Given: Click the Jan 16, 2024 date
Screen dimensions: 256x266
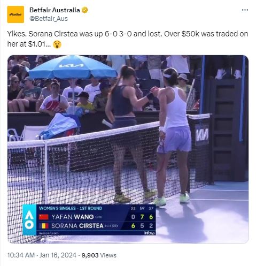Looking at the screenshot, I should click(58, 255).
